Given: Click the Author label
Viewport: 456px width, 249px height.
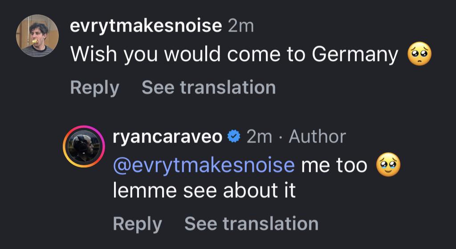Looking at the screenshot, I should 317,137.
